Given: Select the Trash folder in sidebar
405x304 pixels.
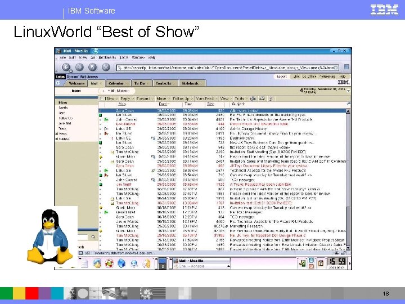Looking at the screenshot, I should 62,128.
